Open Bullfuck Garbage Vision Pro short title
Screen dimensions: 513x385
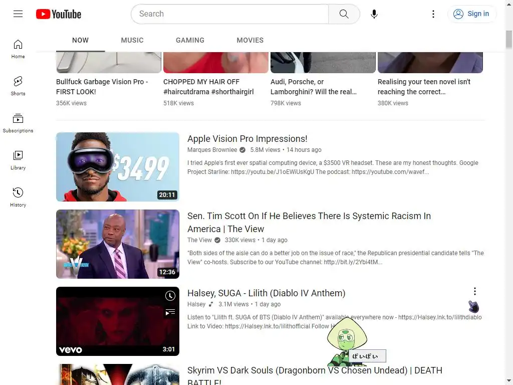pyautogui.click(x=102, y=87)
